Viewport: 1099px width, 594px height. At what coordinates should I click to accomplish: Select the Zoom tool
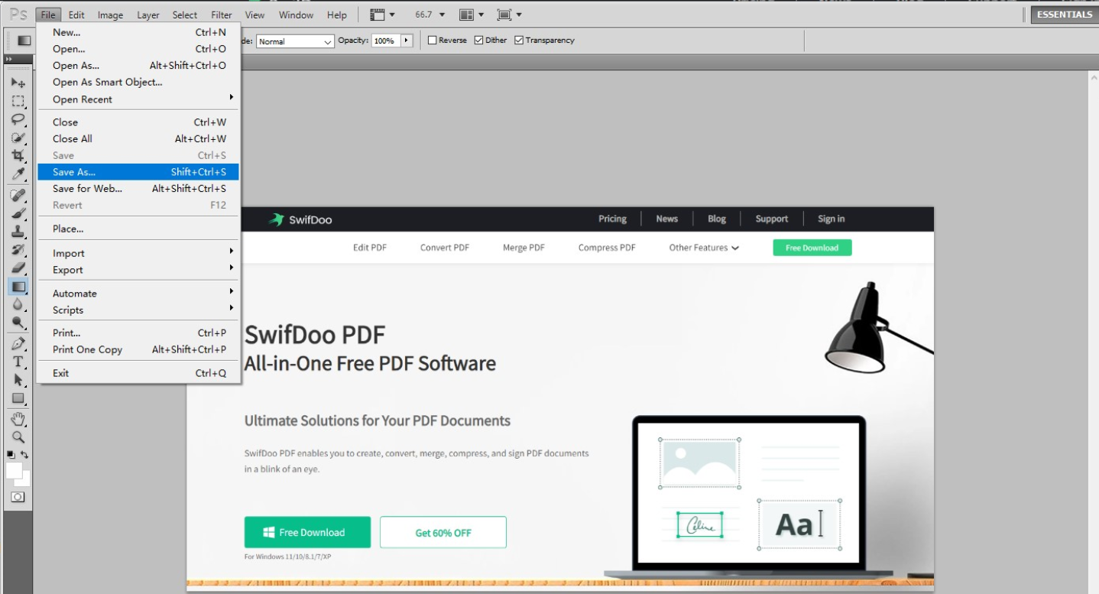[x=18, y=437]
